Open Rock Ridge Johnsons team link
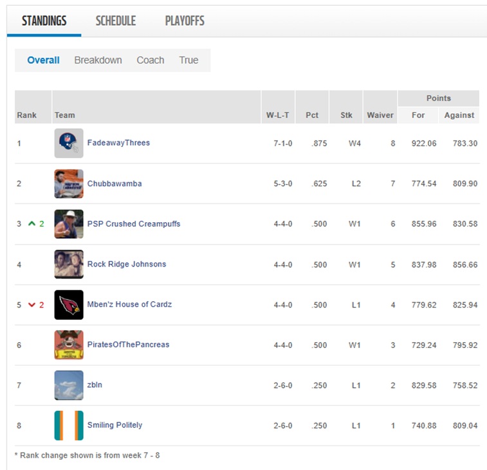This screenshot has width=487, height=470. point(127,264)
